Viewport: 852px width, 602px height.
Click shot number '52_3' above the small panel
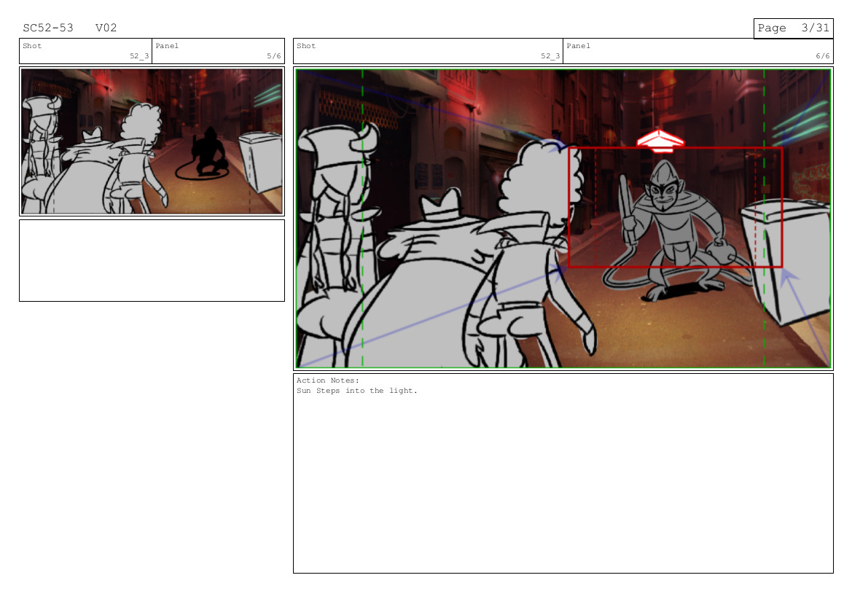139,56
